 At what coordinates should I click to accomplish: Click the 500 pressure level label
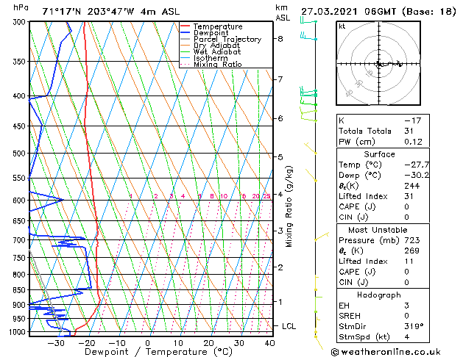(x=21, y=154)
